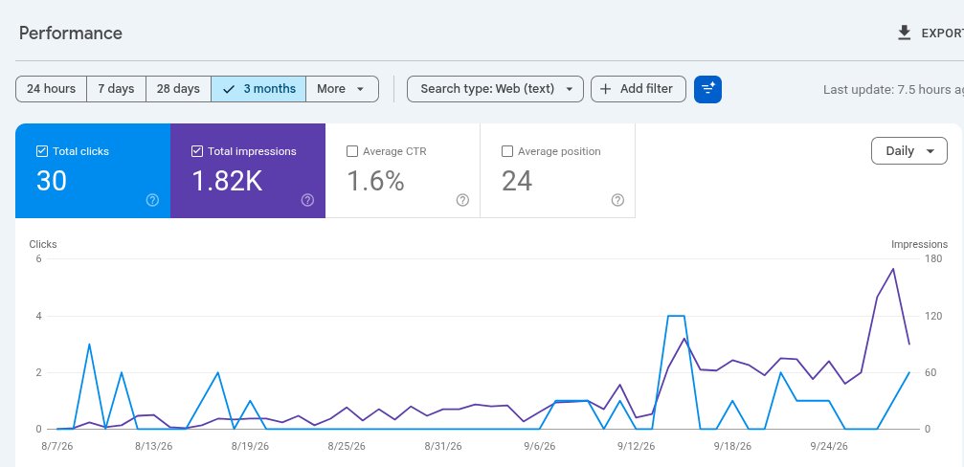Click the 8/7/26 date on chart axis
This screenshot has width=964, height=467.
(x=57, y=446)
